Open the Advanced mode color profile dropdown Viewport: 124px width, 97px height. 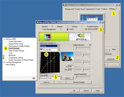point(61,78)
